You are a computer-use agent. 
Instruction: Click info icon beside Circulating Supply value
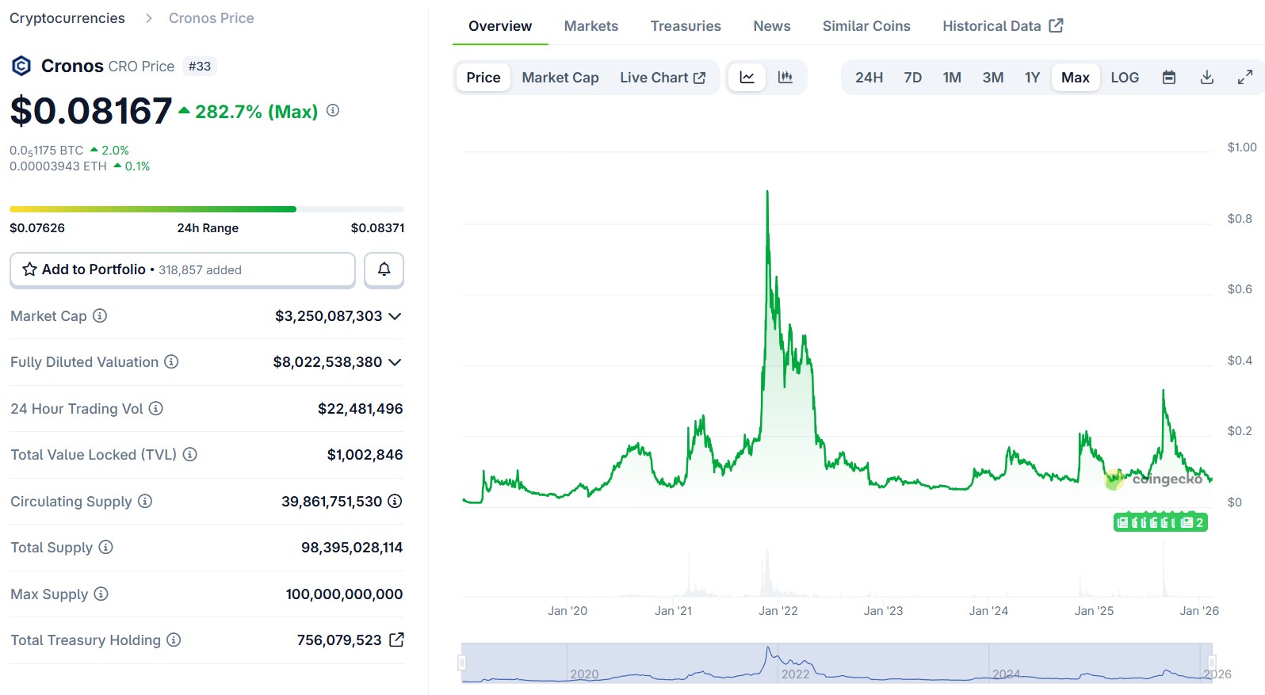pos(395,502)
